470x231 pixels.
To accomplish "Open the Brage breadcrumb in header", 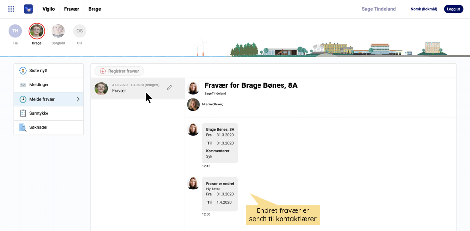I will coord(94,9).
